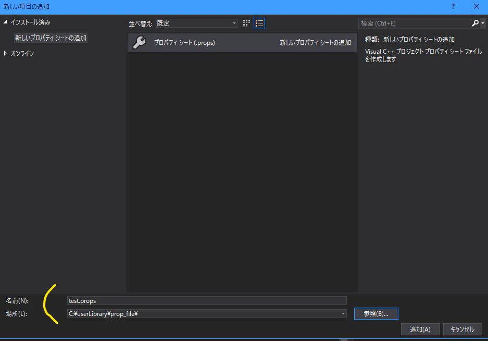Click the wrench icon for property sheet
Image resolution: width=488 pixels, height=341 pixels.
139,42
